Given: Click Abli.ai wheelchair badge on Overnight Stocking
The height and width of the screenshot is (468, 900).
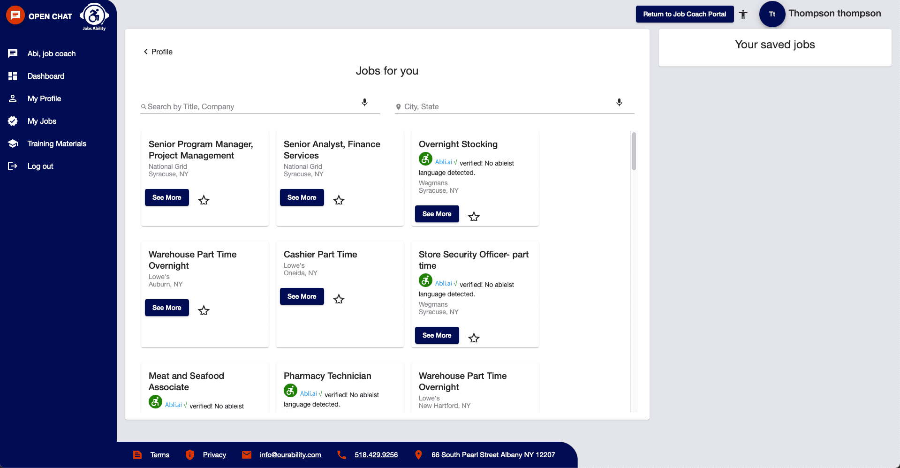Looking at the screenshot, I should (425, 159).
